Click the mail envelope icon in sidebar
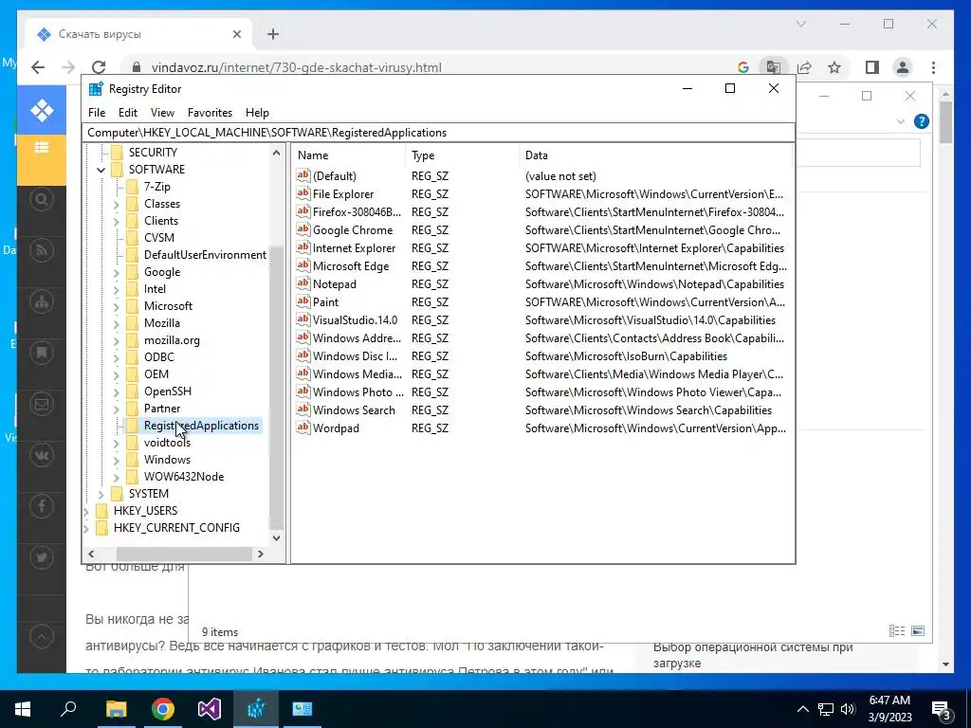Screen dimensions: 971x728 click(x=42, y=404)
